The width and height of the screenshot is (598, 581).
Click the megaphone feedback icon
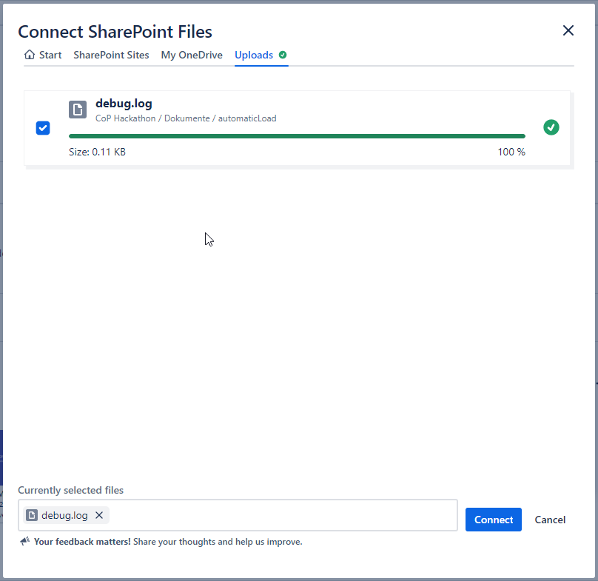click(x=24, y=542)
